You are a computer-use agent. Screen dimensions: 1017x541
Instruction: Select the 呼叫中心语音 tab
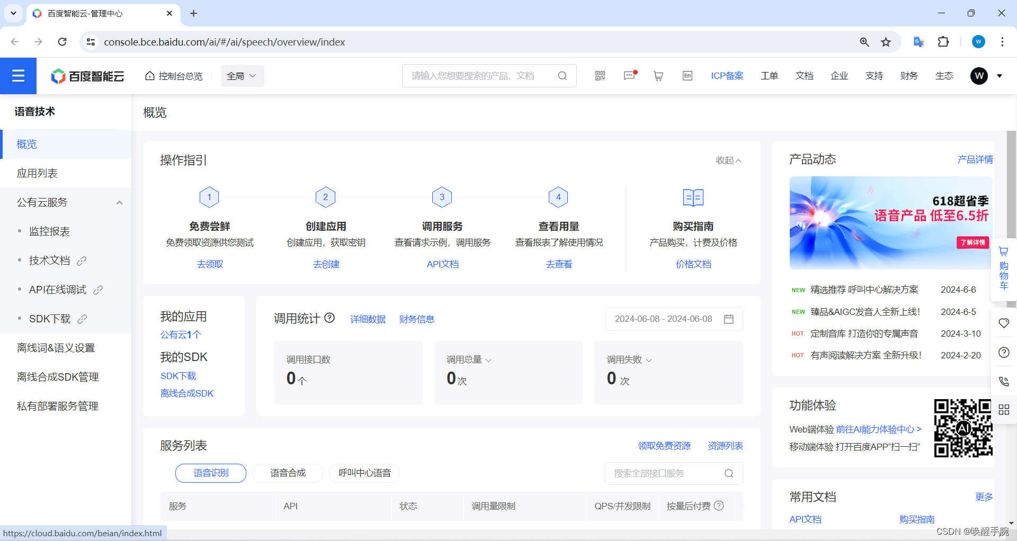[x=364, y=473]
